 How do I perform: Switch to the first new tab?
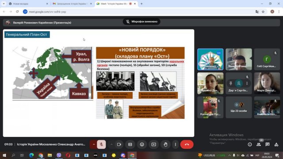point(28,4)
